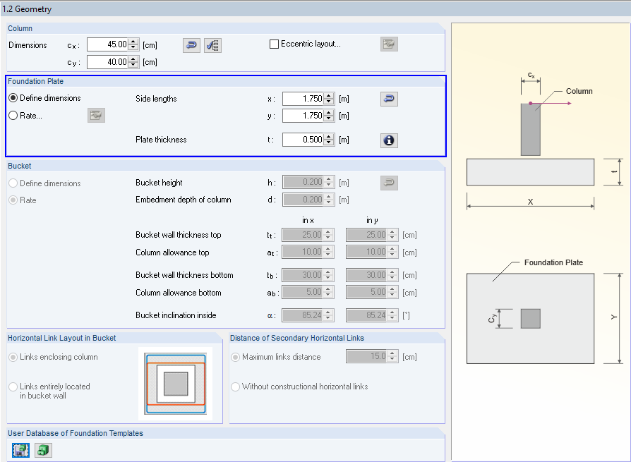
Task: Save foundation template to user database
Action: click(x=21, y=450)
